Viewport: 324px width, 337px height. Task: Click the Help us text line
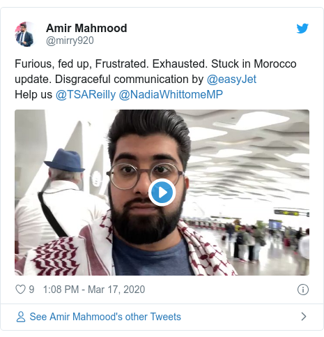pyautogui.click(x=119, y=95)
